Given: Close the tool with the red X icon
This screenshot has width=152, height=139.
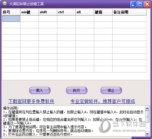Looking at the screenshot, I should click(147, 4).
